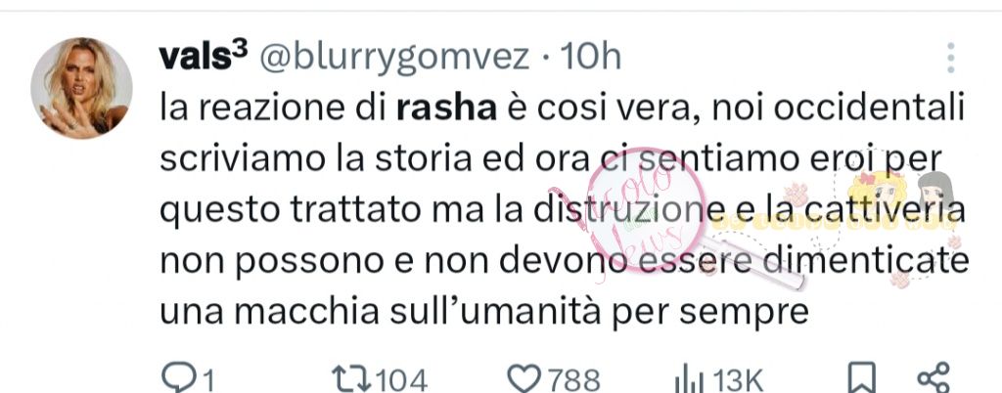Viewport: 1002px width, 393px height.
Task: Click the 10h timestamp
Action: coord(590,58)
